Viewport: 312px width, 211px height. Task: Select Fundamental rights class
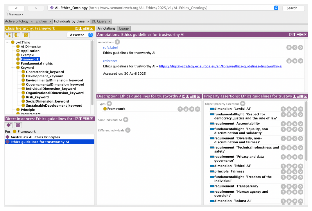coord(37,63)
